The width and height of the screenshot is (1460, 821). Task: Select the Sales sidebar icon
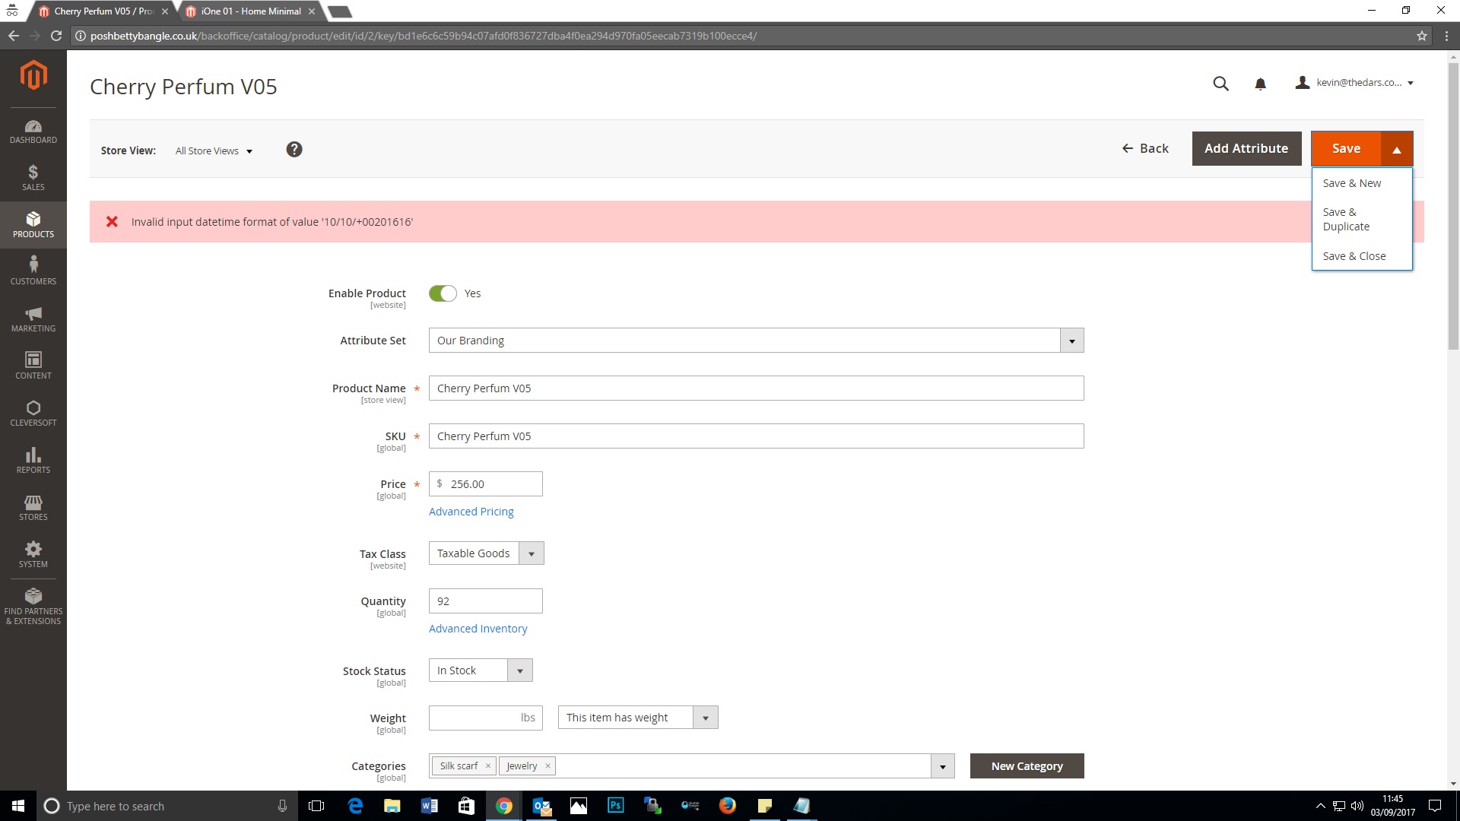(x=33, y=178)
